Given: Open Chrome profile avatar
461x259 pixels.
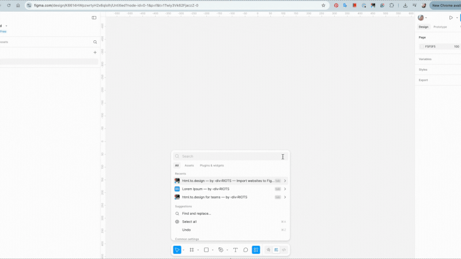Looking at the screenshot, I should click(424, 5).
